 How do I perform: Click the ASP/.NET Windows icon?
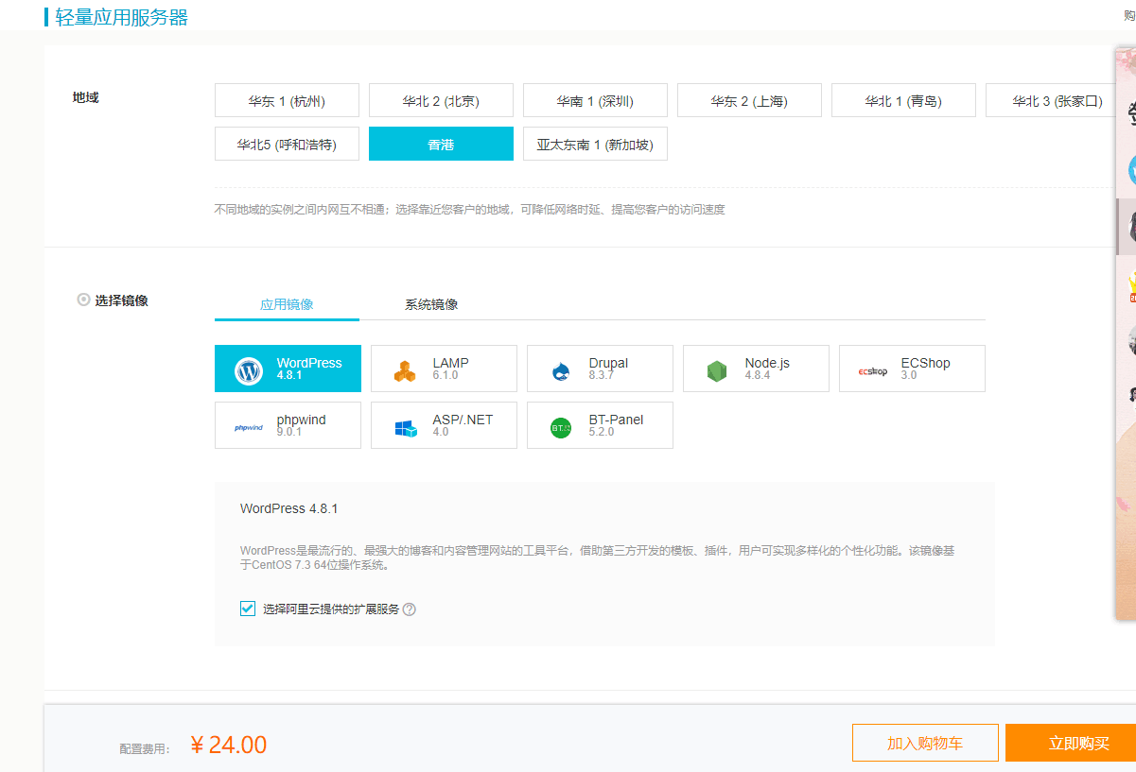tap(406, 428)
